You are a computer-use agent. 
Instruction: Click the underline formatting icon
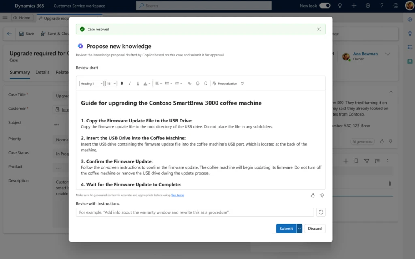pos(138,83)
